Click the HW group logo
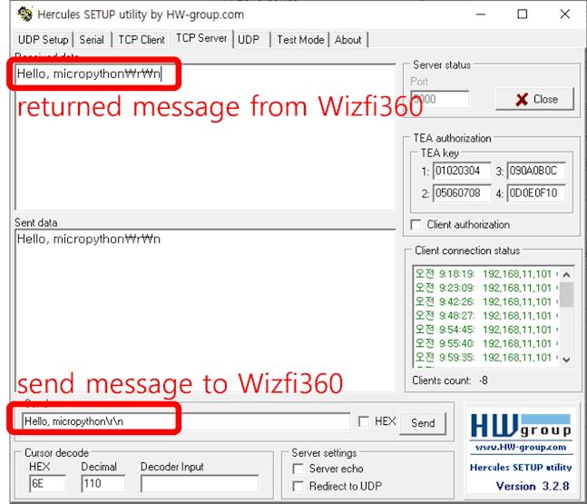587x504 pixels. pos(521,427)
